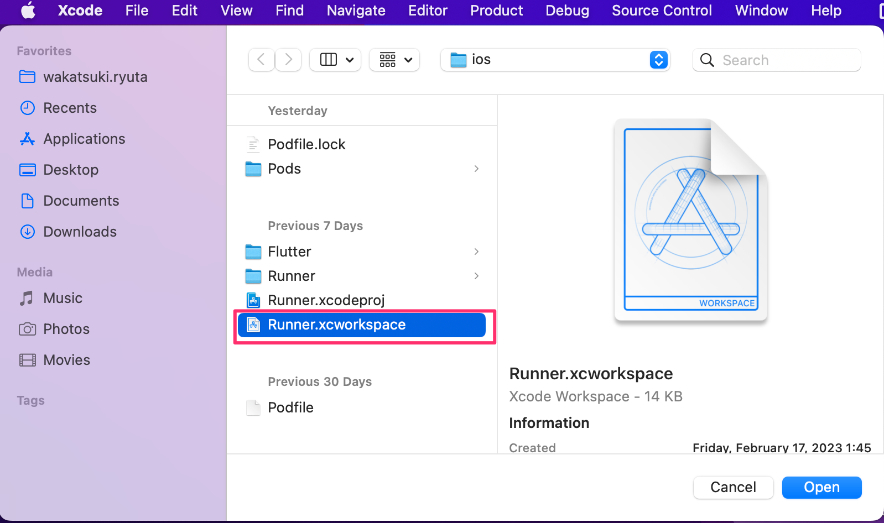The width and height of the screenshot is (884, 523).
Task: Expand the Flutter folder chevron
Action: tap(476, 252)
